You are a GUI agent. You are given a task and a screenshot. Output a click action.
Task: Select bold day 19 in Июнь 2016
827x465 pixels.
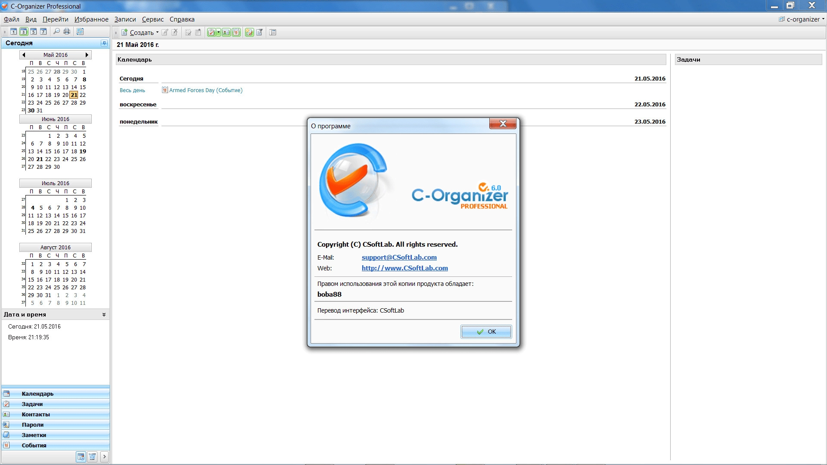83,152
